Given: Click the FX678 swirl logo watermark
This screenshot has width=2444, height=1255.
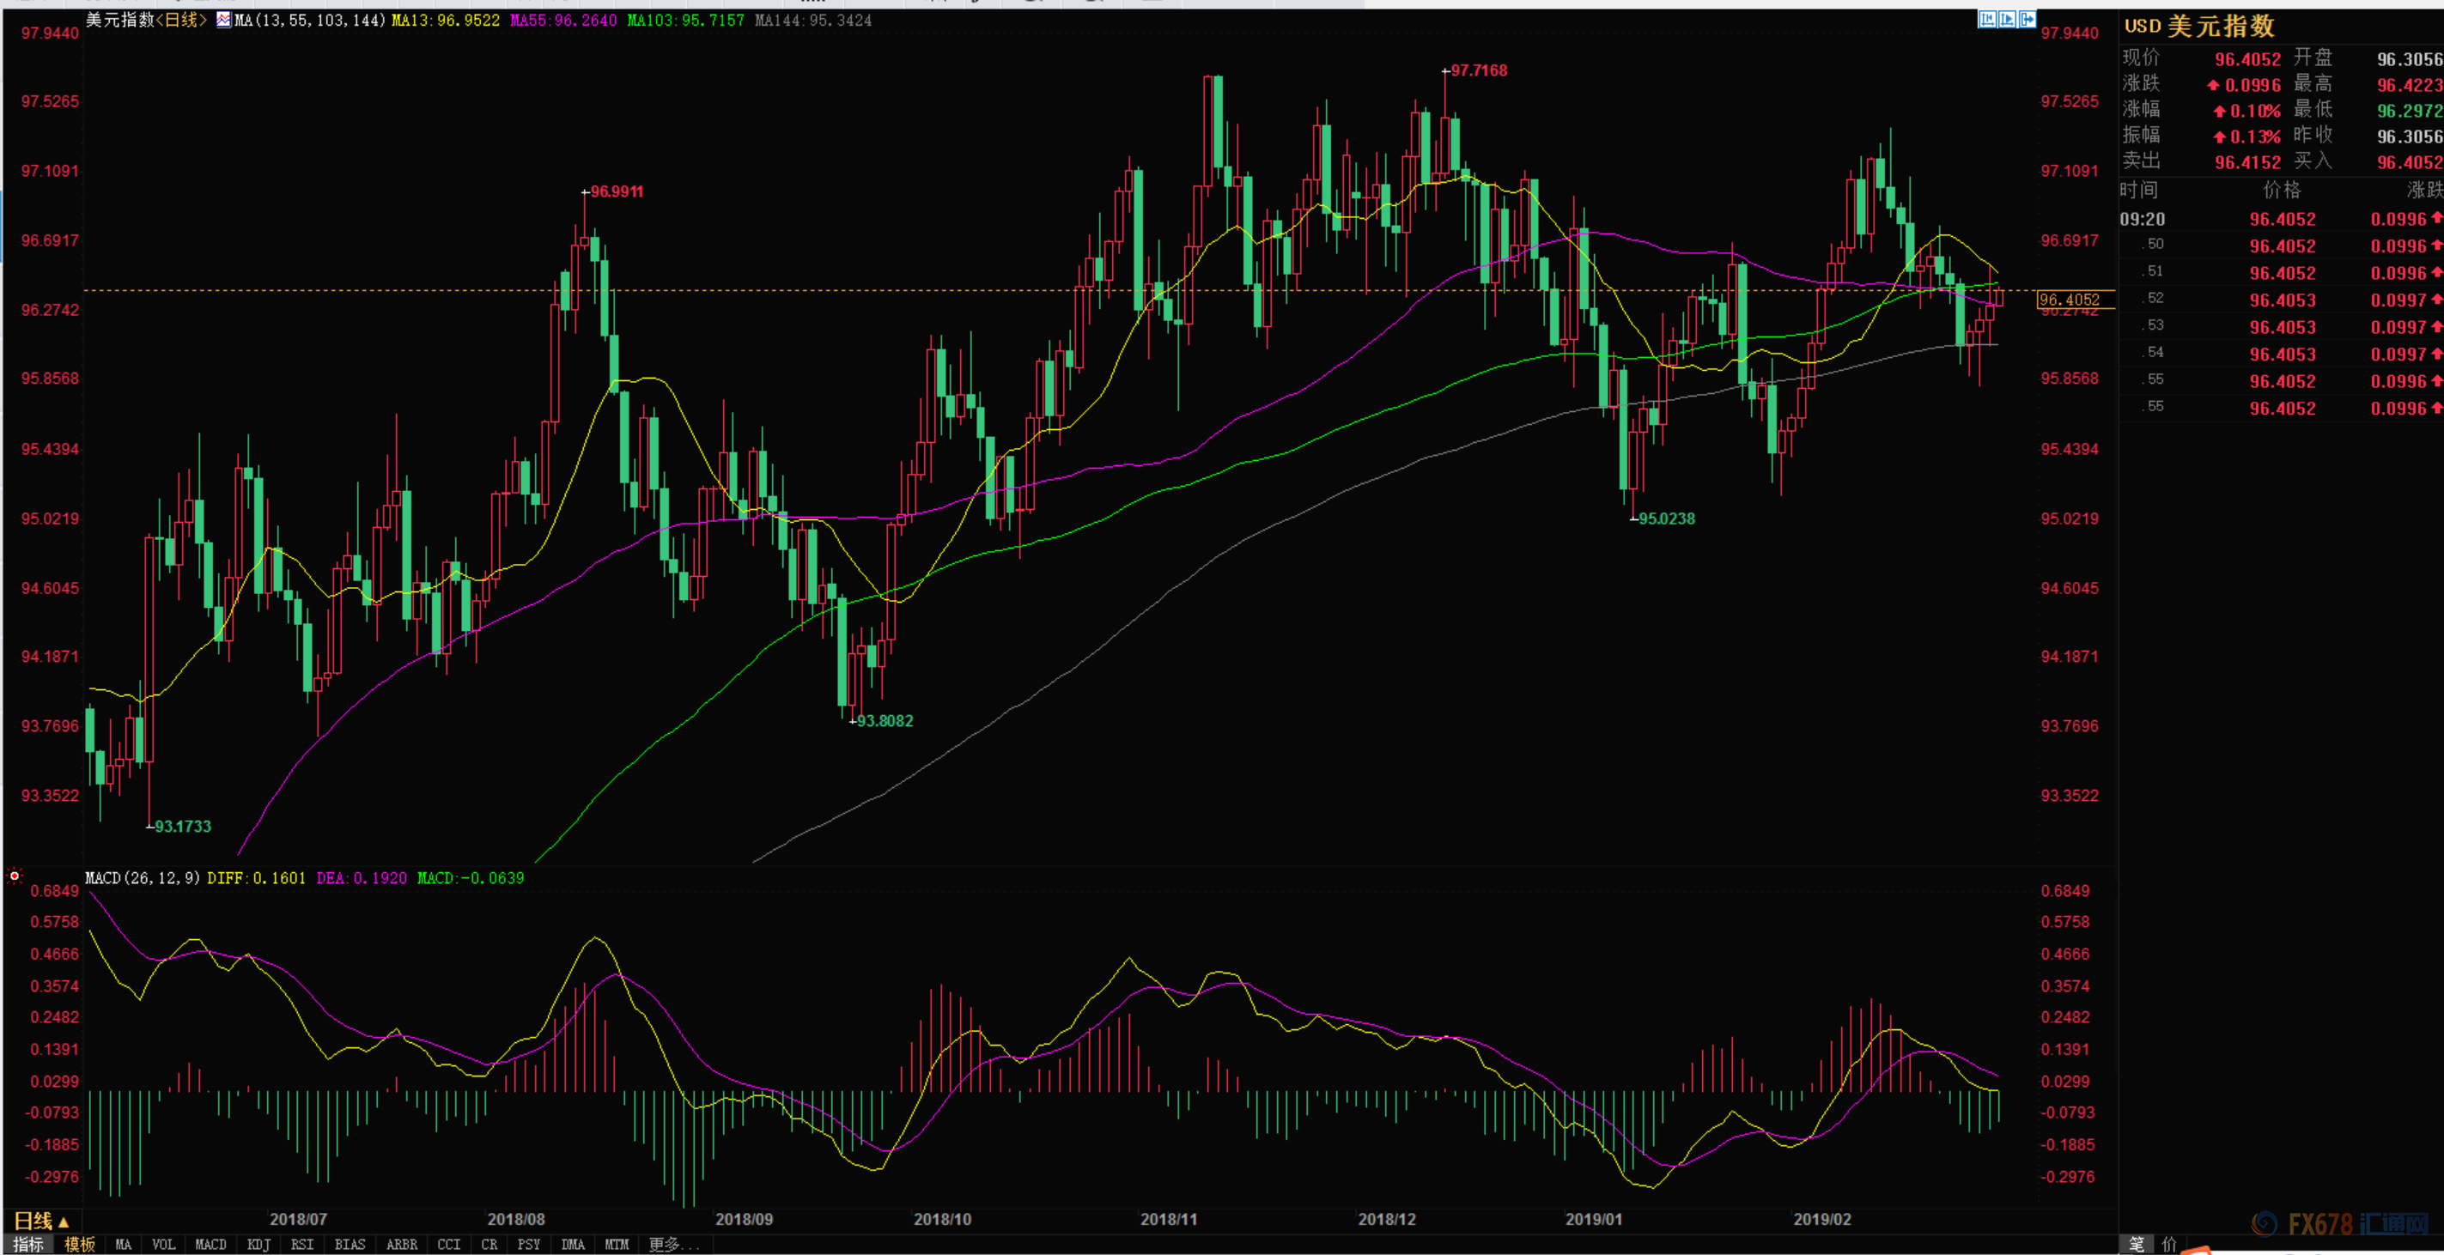Looking at the screenshot, I should tap(2265, 1225).
